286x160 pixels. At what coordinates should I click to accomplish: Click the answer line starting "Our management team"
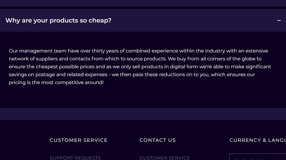(x=138, y=51)
